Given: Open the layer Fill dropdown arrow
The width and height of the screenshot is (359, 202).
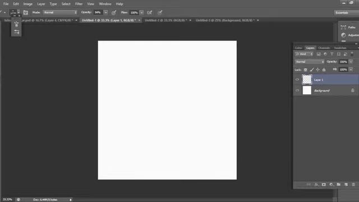Looking at the screenshot, I should click(351, 70).
